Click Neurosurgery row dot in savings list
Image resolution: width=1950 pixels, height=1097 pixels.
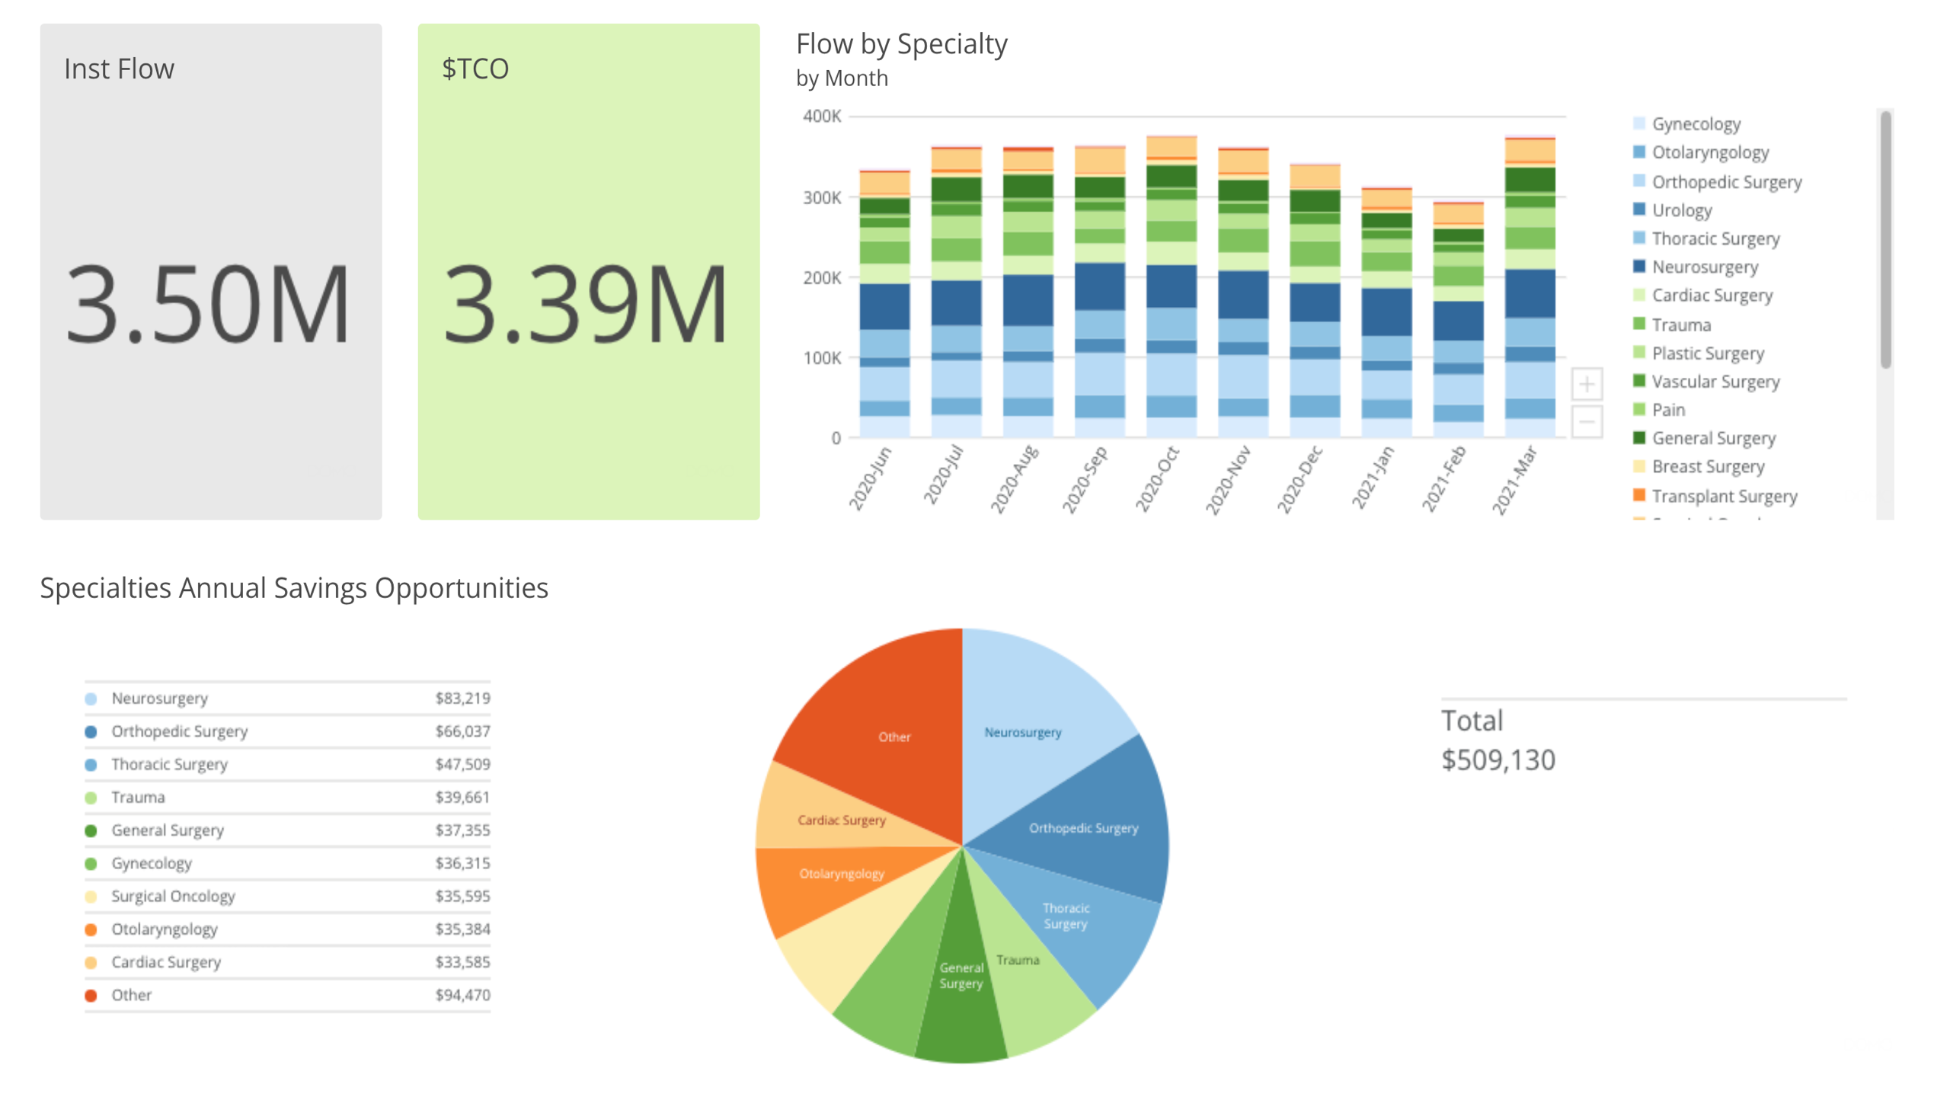[91, 699]
